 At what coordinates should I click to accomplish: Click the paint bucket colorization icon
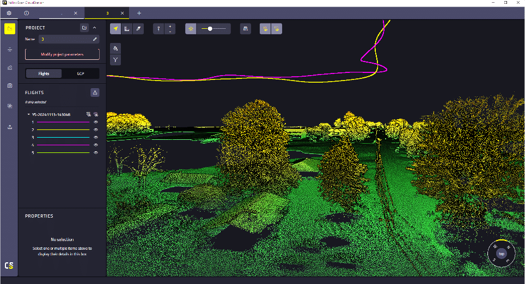(115, 48)
